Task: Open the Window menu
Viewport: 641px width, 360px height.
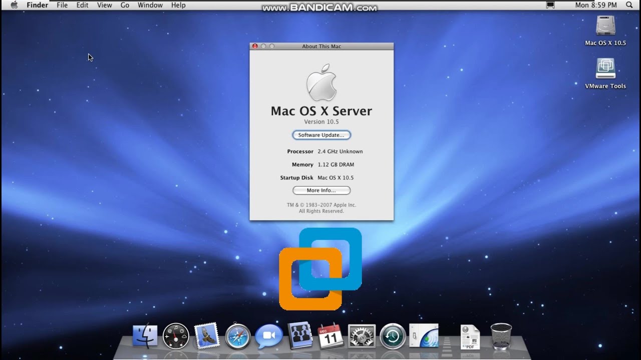Action: click(x=150, y=5)
